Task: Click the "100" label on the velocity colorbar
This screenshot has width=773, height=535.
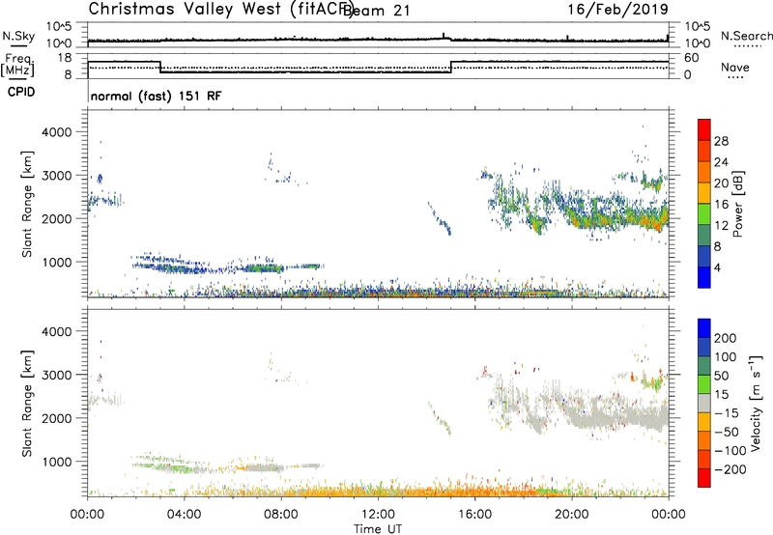Action: coord(726,356)
